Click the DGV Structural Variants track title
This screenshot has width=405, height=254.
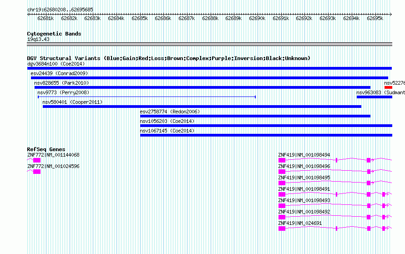[x=169, y=58]
